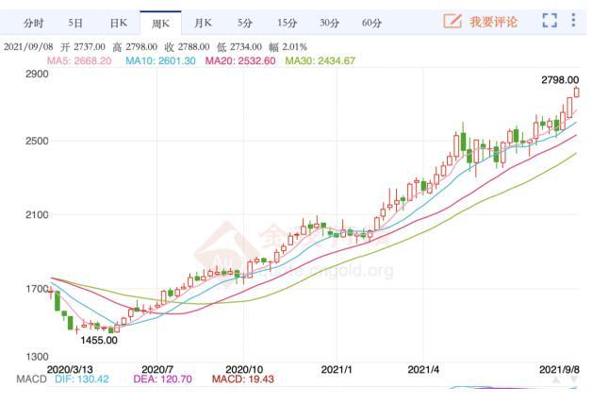Switch to the 月K monthly tab

[x=203, y=24]
